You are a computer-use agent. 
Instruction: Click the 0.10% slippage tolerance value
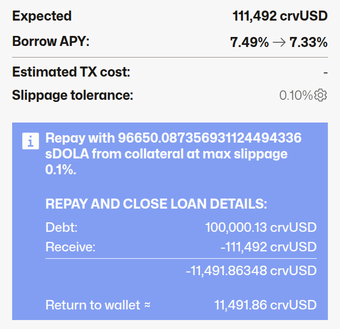(x=296, y=96)
